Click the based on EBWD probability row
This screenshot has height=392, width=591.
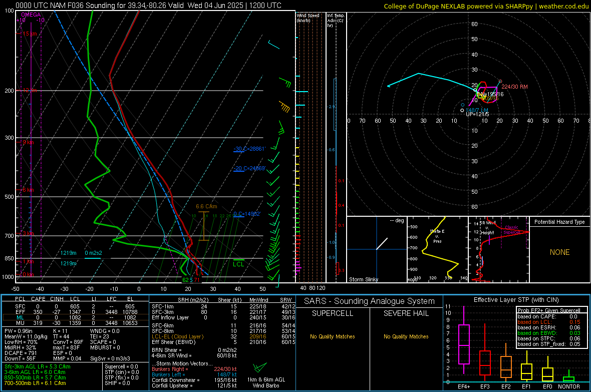click(x=549, y=333)
